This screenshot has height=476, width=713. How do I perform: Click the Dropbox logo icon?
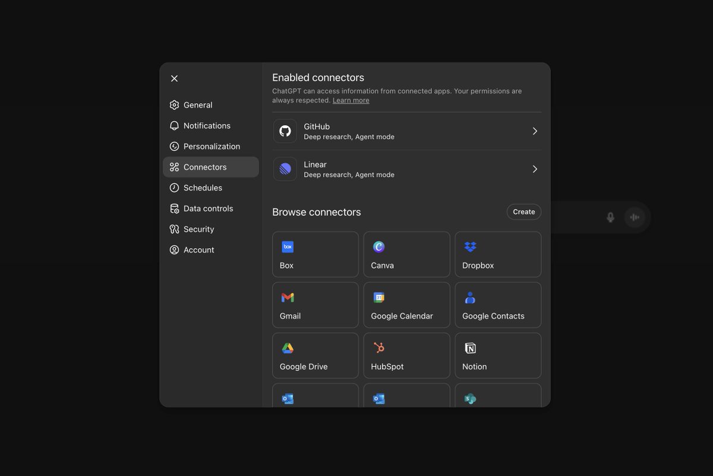tap(470, 247)
